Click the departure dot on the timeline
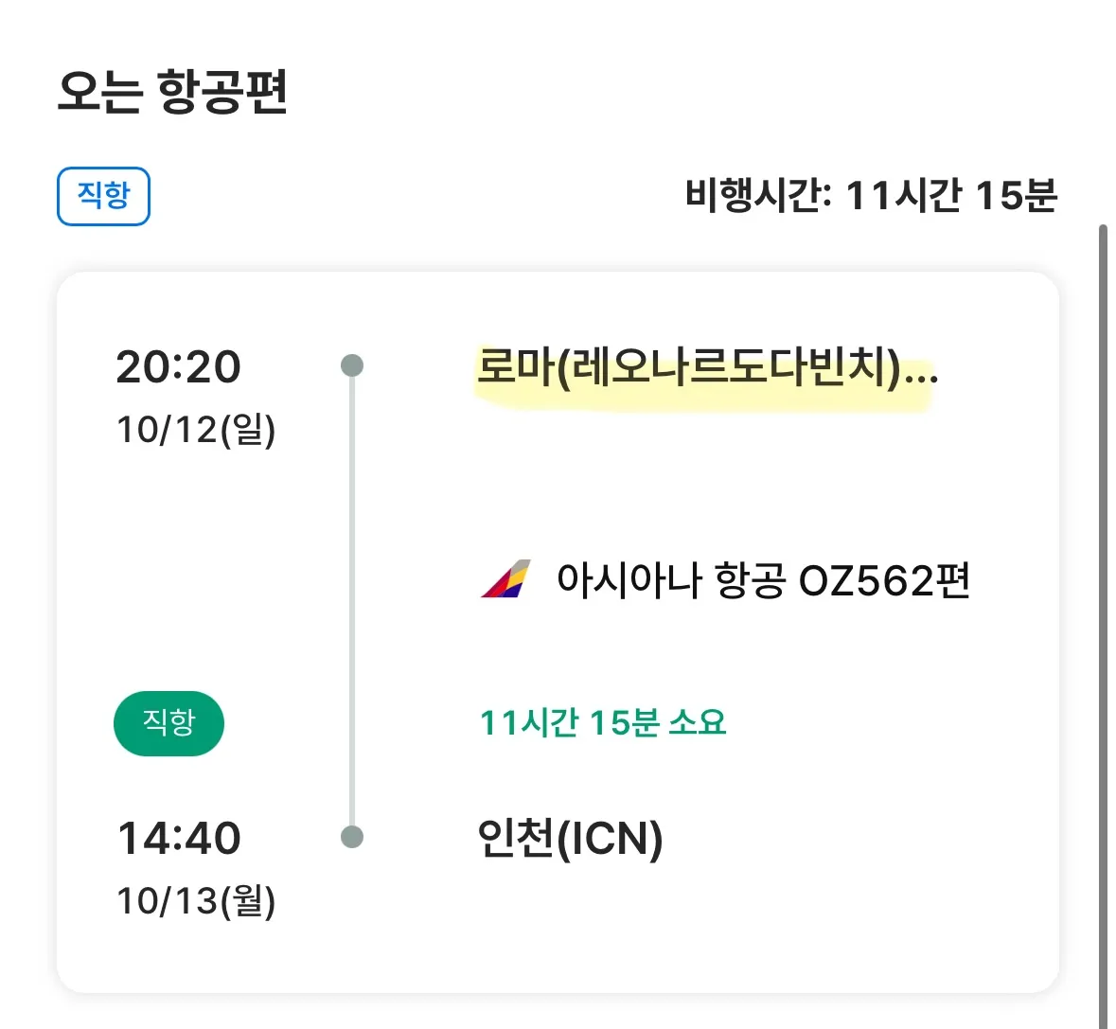The width and height of the screenshot is (1116, 1029). tap(352, 365)
